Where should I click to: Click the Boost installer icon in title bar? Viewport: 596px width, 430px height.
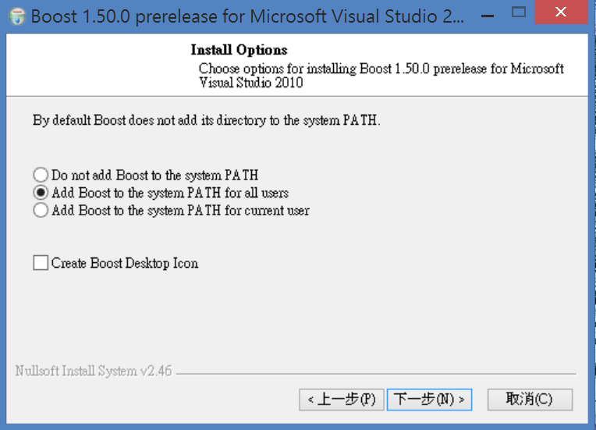[16, 16]
